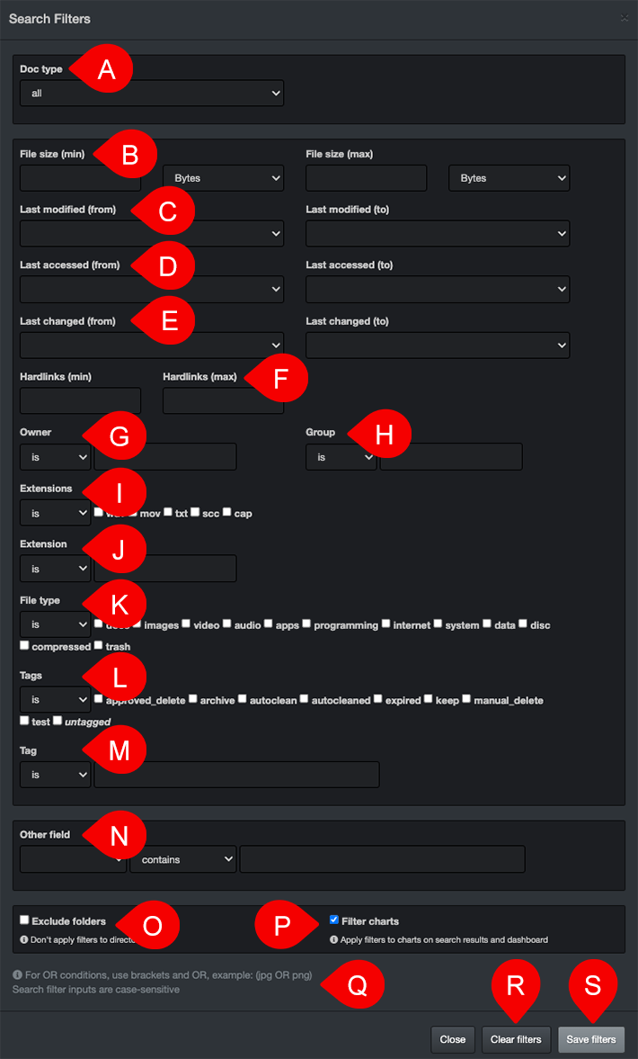Open the Last modified (to) dropdown
Screen dimensions: 638x1059
coord(437,233)
